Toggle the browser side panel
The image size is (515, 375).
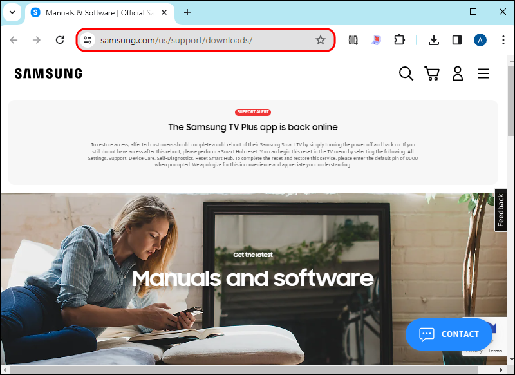[457, 40]
